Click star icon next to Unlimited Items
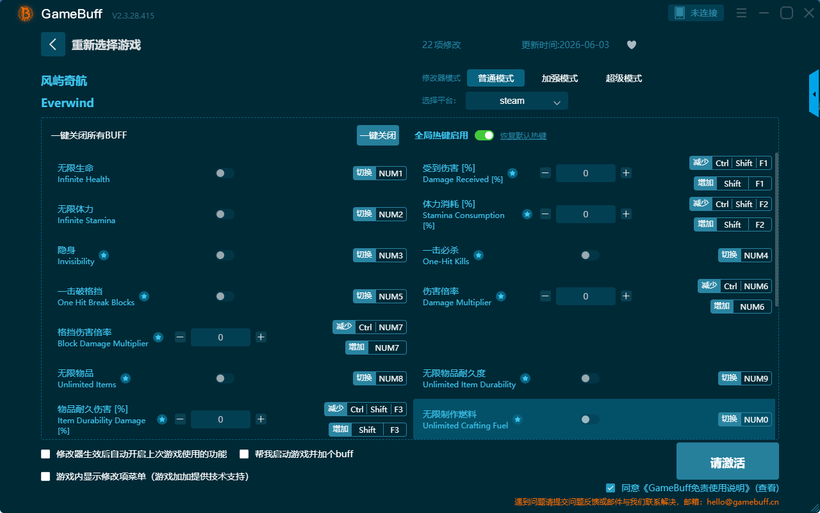 pos(126,378)
